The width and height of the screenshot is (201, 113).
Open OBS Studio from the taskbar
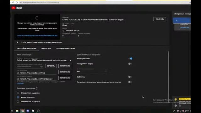tap(38, 111)
